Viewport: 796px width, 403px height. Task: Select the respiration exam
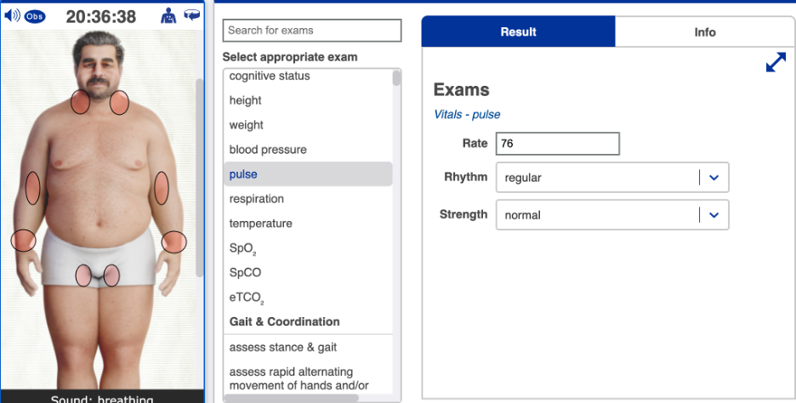(256, 199)
